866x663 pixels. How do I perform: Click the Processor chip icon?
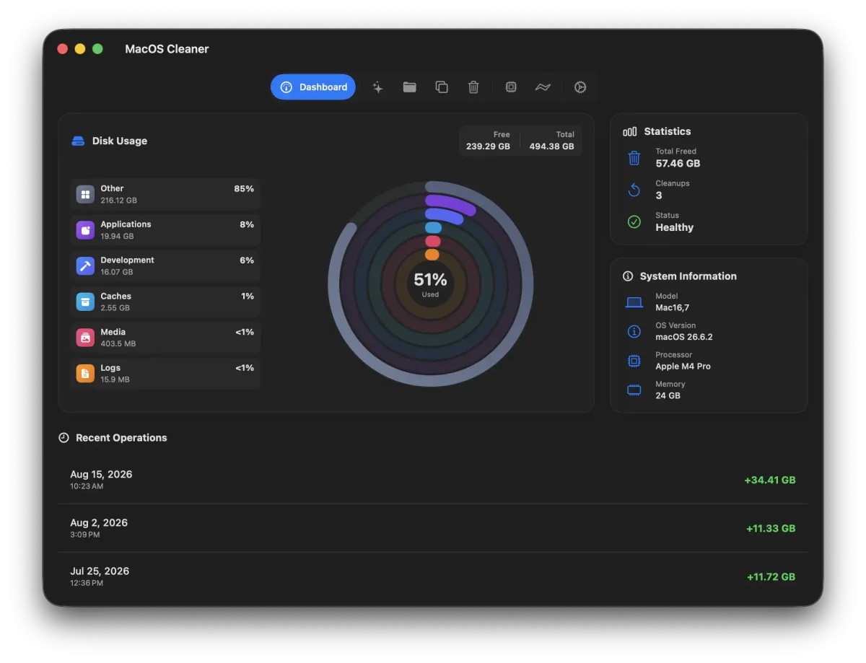click(634, 361)
